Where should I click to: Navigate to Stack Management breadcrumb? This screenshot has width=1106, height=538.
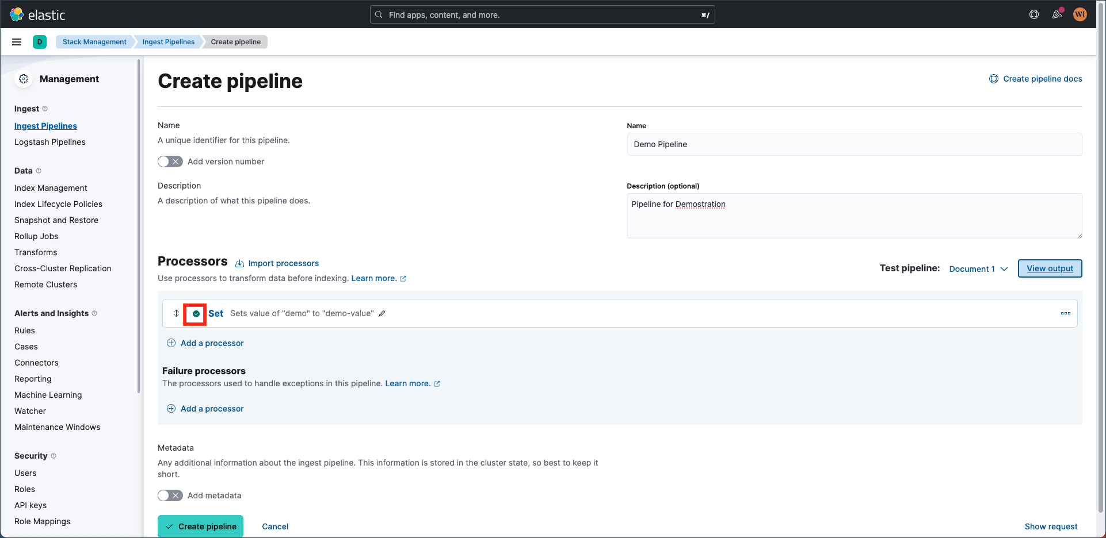coord(94,41)
